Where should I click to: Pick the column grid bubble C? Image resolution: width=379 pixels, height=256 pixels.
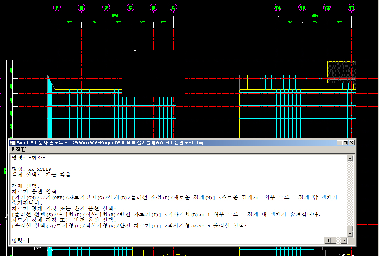point(131,7)
